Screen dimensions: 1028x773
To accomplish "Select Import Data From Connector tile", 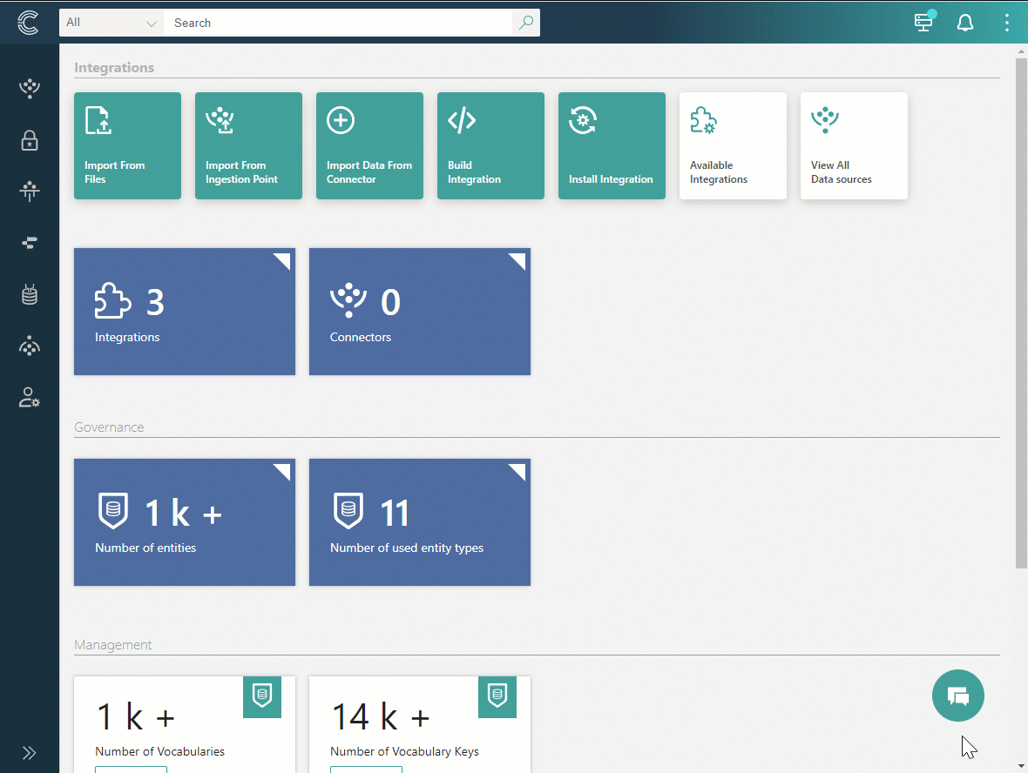I will pyautogui.click(x=369, y=146).
